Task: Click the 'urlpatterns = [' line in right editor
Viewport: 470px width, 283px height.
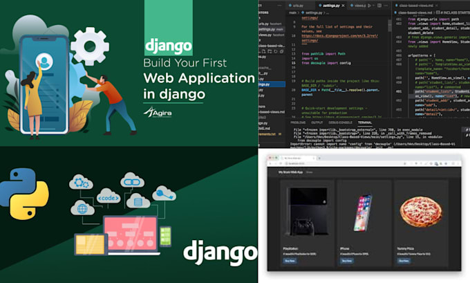Action: [422, 55]
